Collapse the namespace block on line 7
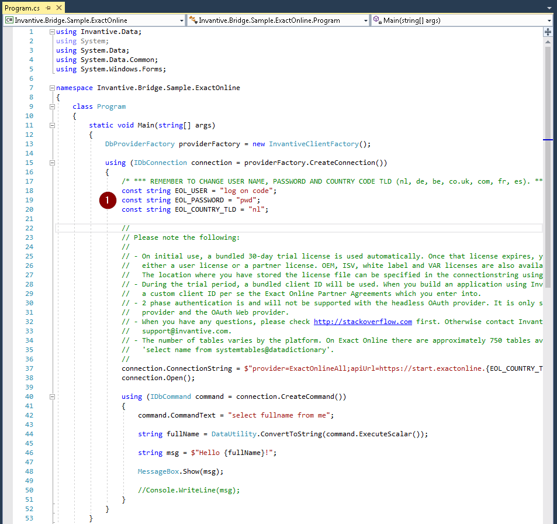The height and width of the screenshot is (524, 557). (52, 88)
